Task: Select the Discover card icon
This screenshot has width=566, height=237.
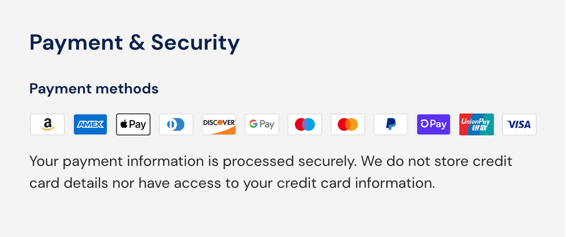Action: [219, 124]
